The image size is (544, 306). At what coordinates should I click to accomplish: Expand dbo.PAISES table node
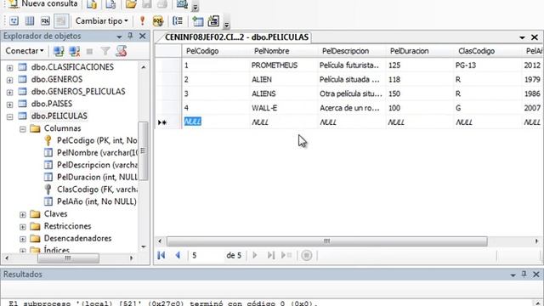9,105
